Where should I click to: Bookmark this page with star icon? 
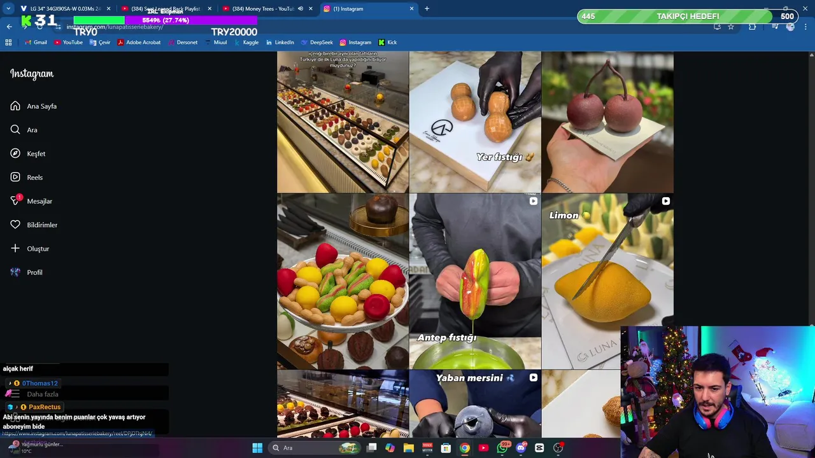731,27
